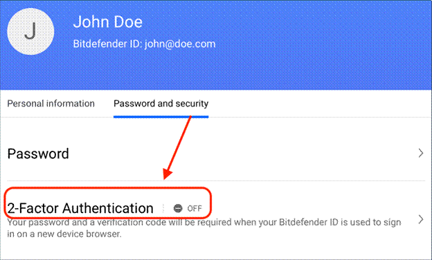The image size is (432, 260).
Task: Open the Password settings row
Action: point(216,153)
